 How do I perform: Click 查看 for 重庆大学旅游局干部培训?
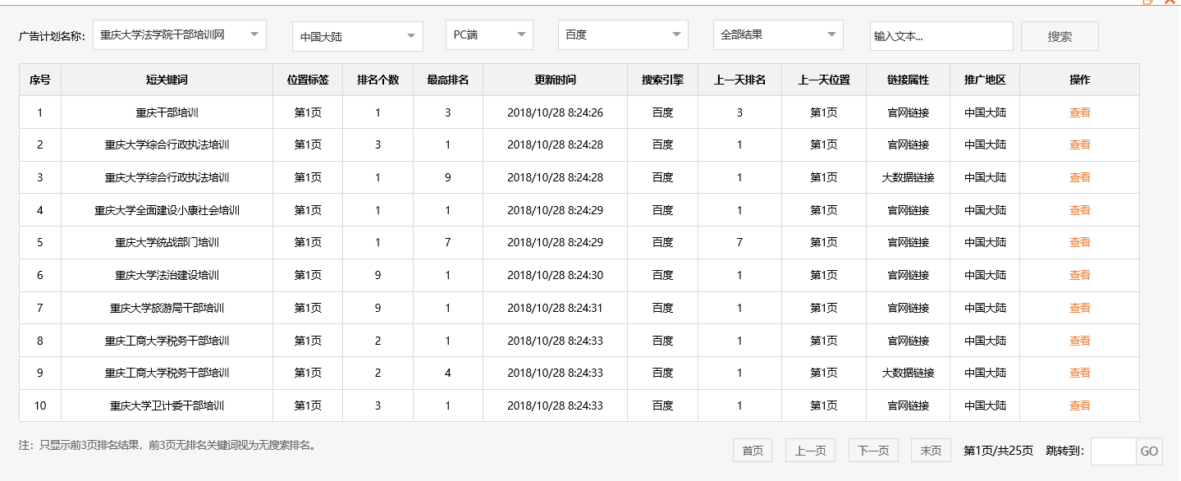coord(1079,308)
